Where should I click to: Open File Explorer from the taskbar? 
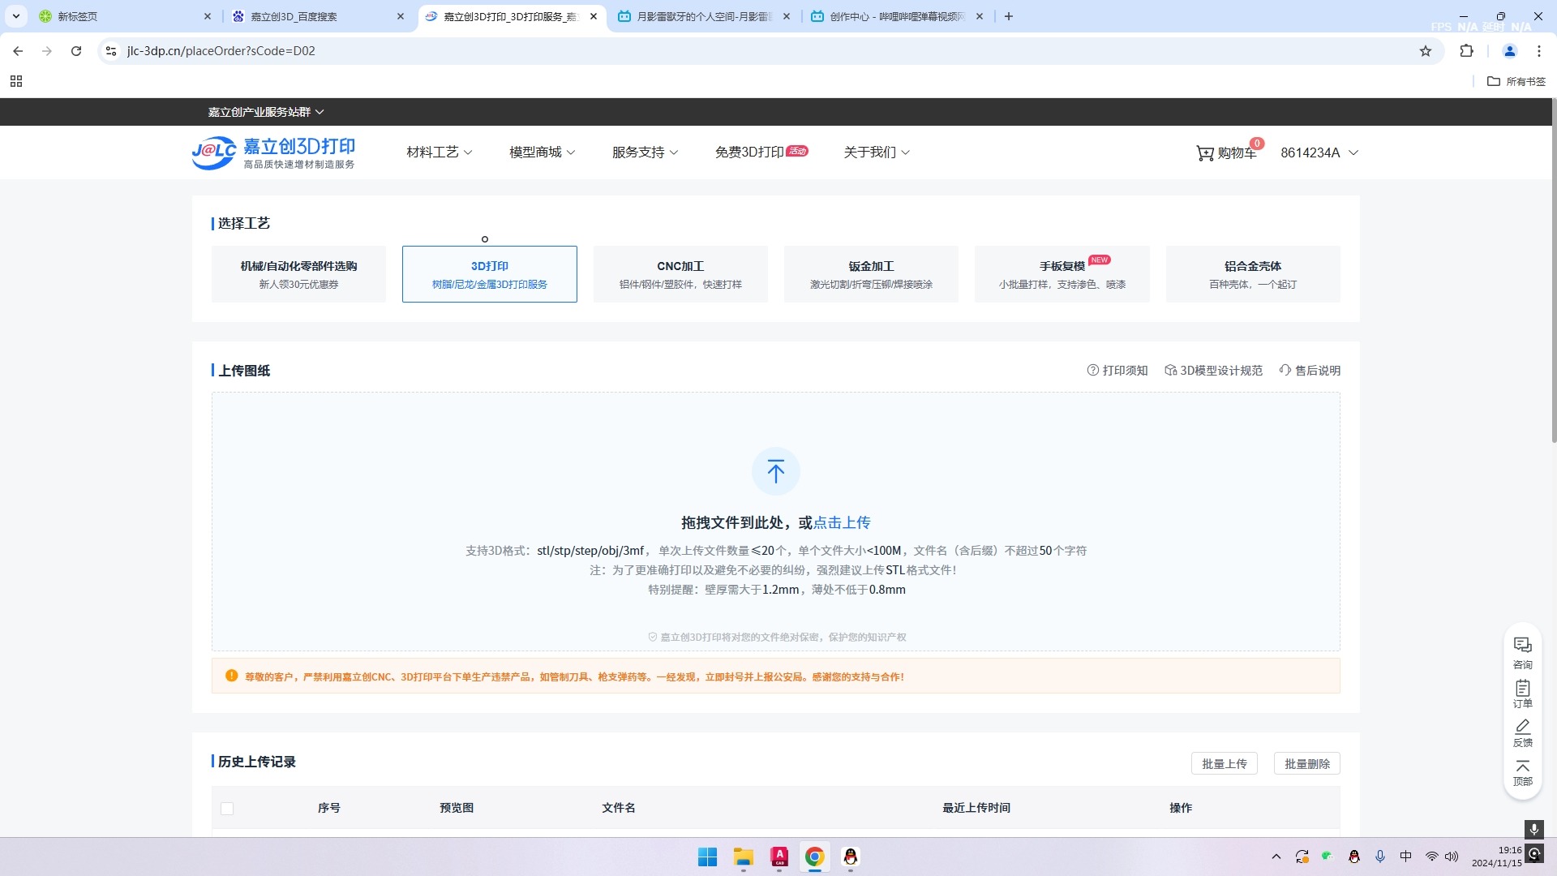point(744,857)
